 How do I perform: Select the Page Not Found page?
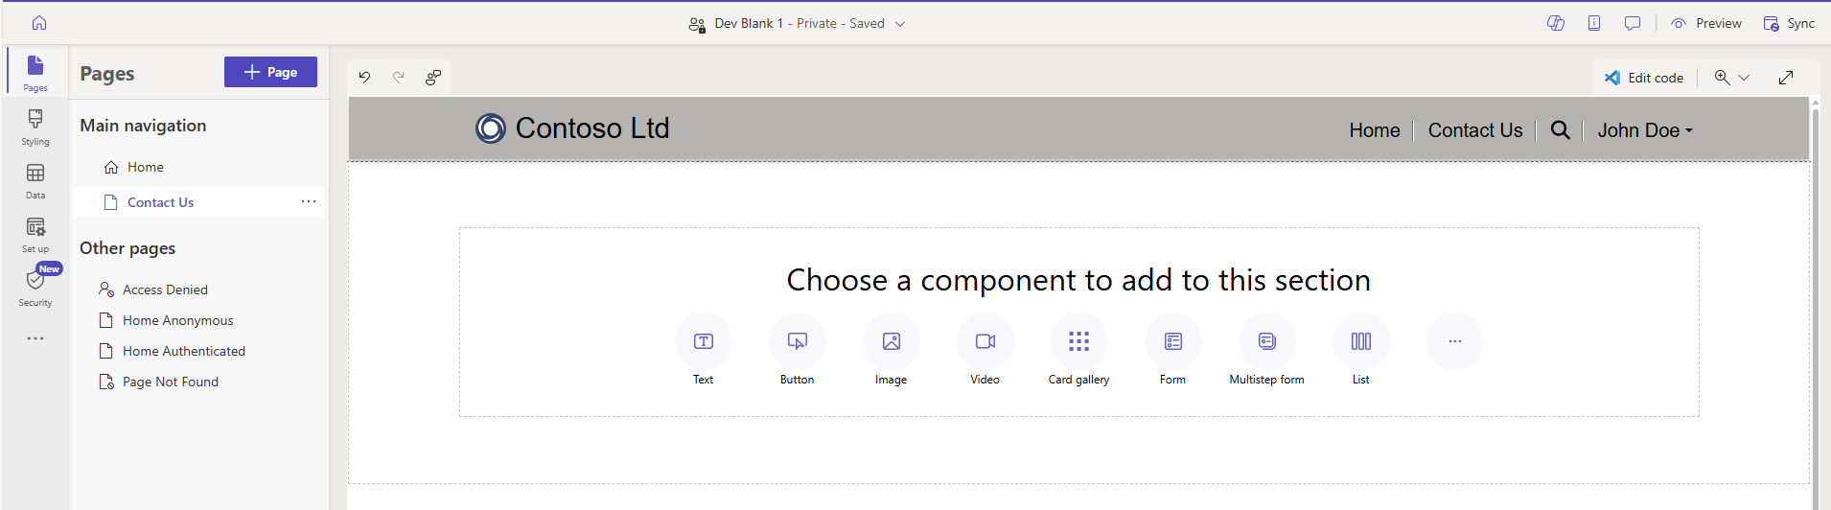point(170,382)
